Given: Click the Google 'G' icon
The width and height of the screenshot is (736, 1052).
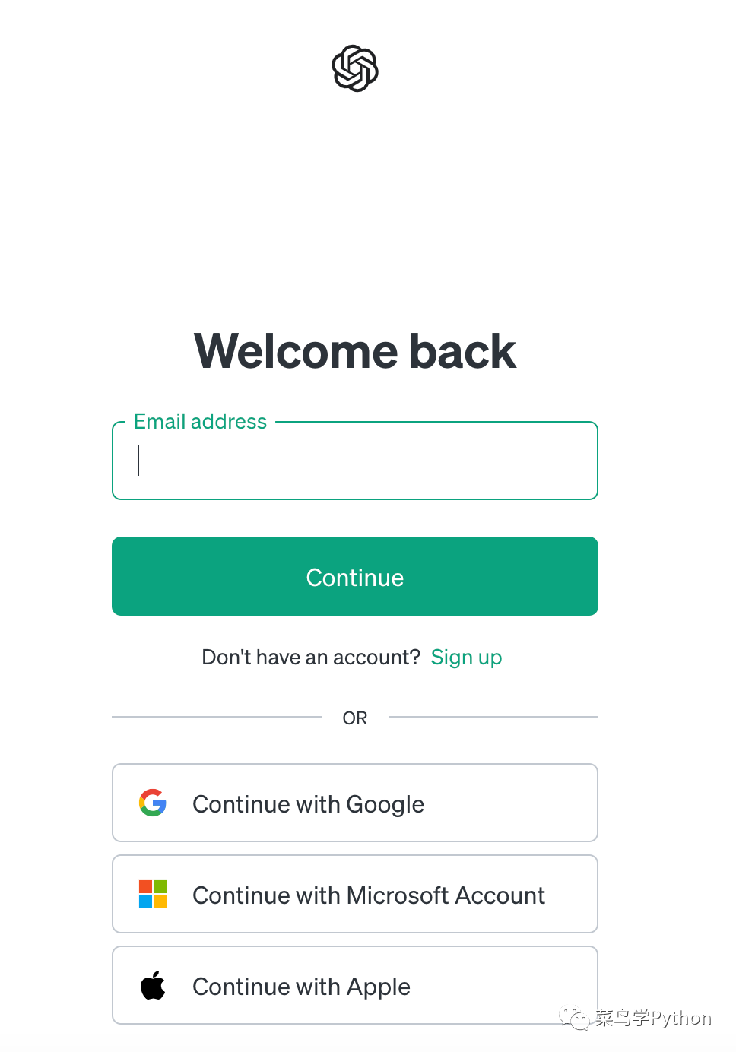Looking at the screenshot, I should click(153, 803).
